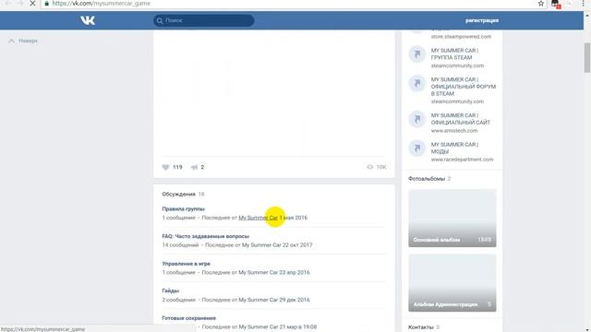Click the Наверх back-to-top button
This screenshot has width=591, height=332.
point(23,41)
